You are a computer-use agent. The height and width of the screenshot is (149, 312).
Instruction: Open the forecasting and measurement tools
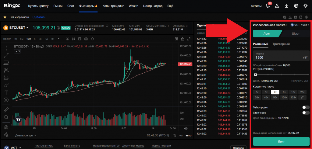6,78
